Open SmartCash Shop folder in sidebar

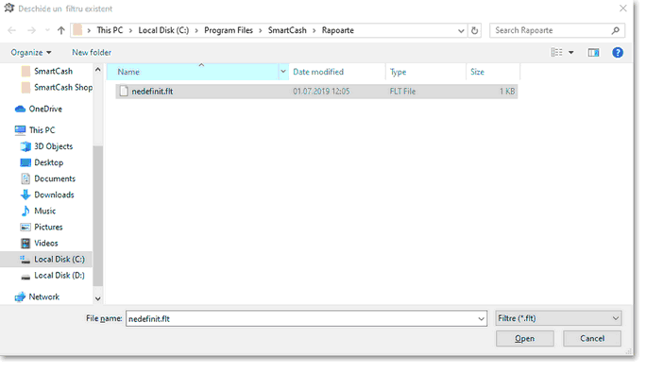pyautogui.click(x=57, y=87)
